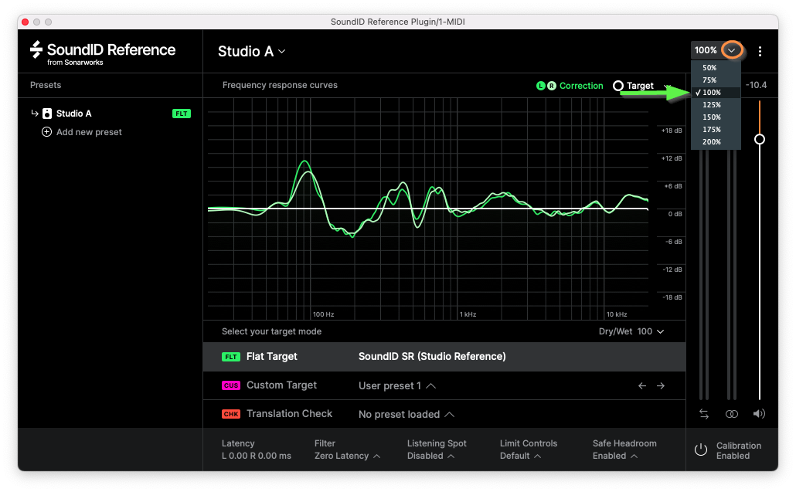Choose 150% zoom from the list

[x=716, y=117]
